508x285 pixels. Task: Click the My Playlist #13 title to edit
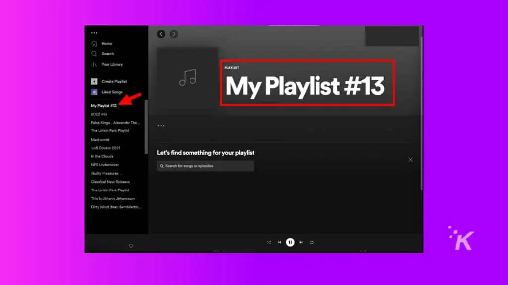coord(305,86)
